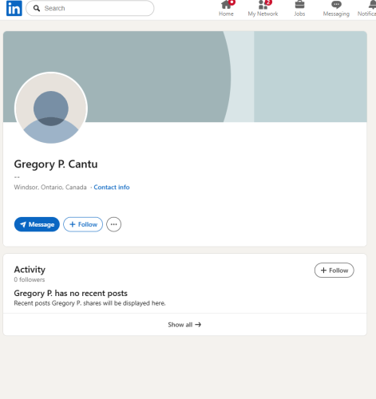376x399 pixels.
Task: Follow Gregory from the profile header
Action: 83,224
